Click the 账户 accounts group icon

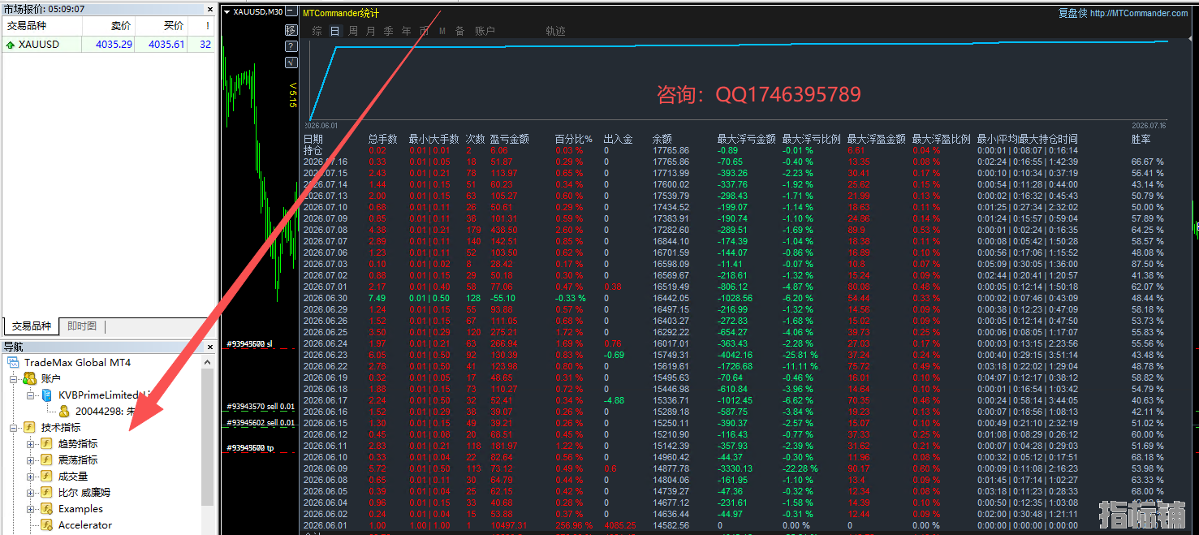30,378
